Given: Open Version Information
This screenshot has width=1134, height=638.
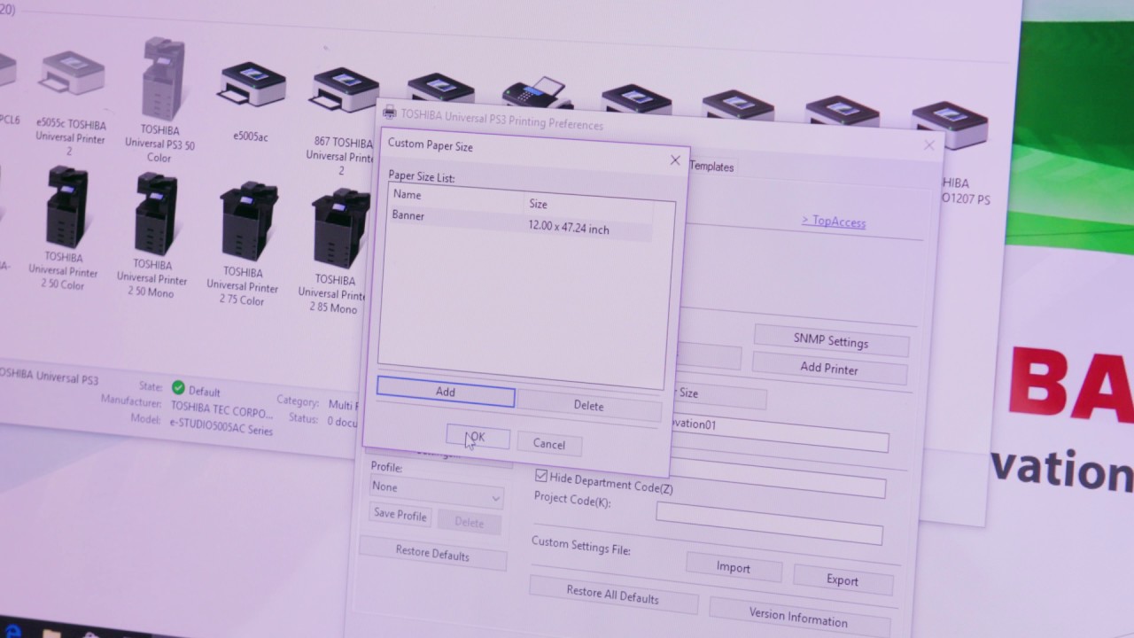Looking at the screenshot, I should pos(798,616).
